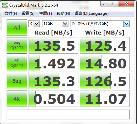Click the Seq read value 135.3
Image resolution: width=137 pixels, height=124 pixels.
(x=53, y=81)
